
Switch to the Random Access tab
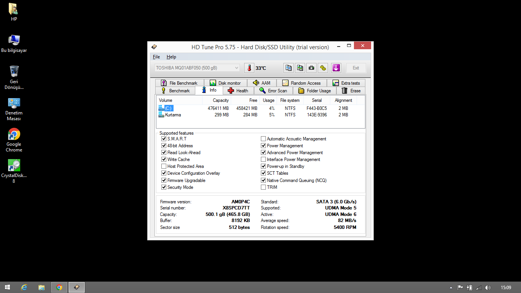click(301, 83)
